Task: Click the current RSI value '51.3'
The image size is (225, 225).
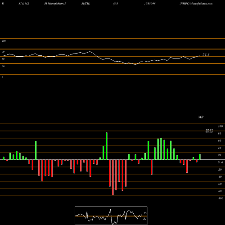Action: point(206,54)
